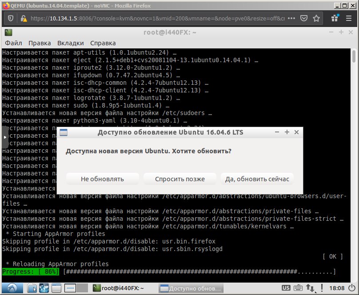Click the exclamation notification tray icon
The image size is (359, 295).
click(x=322, y=288)
